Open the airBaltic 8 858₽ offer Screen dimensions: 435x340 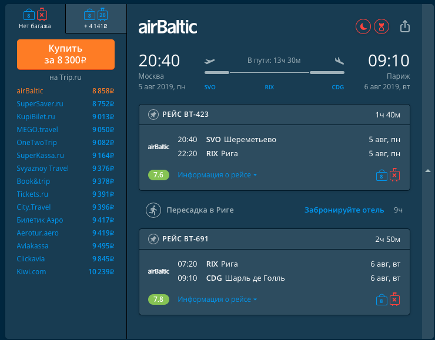65,91
